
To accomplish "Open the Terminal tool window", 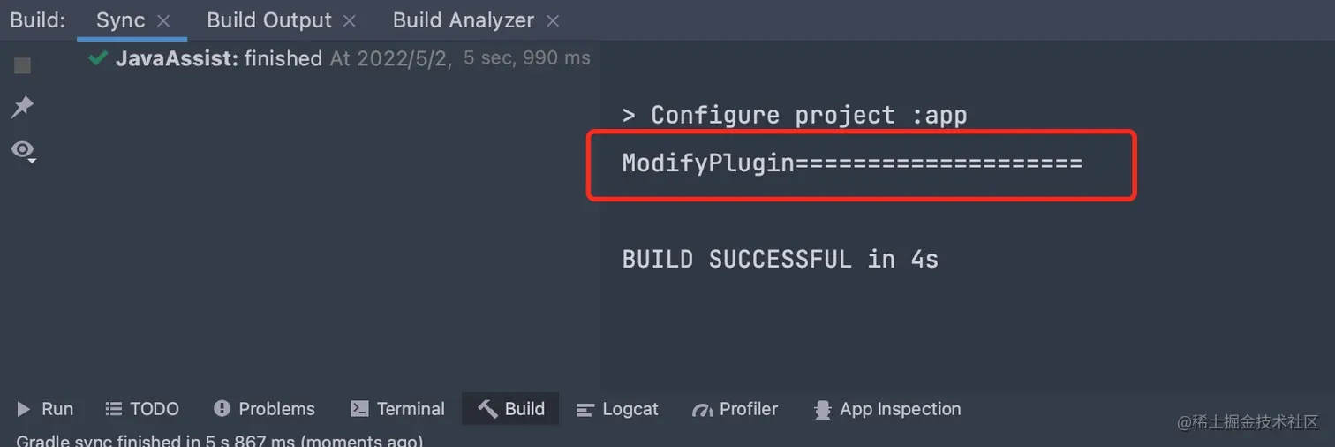I will (x=397, y=409).
